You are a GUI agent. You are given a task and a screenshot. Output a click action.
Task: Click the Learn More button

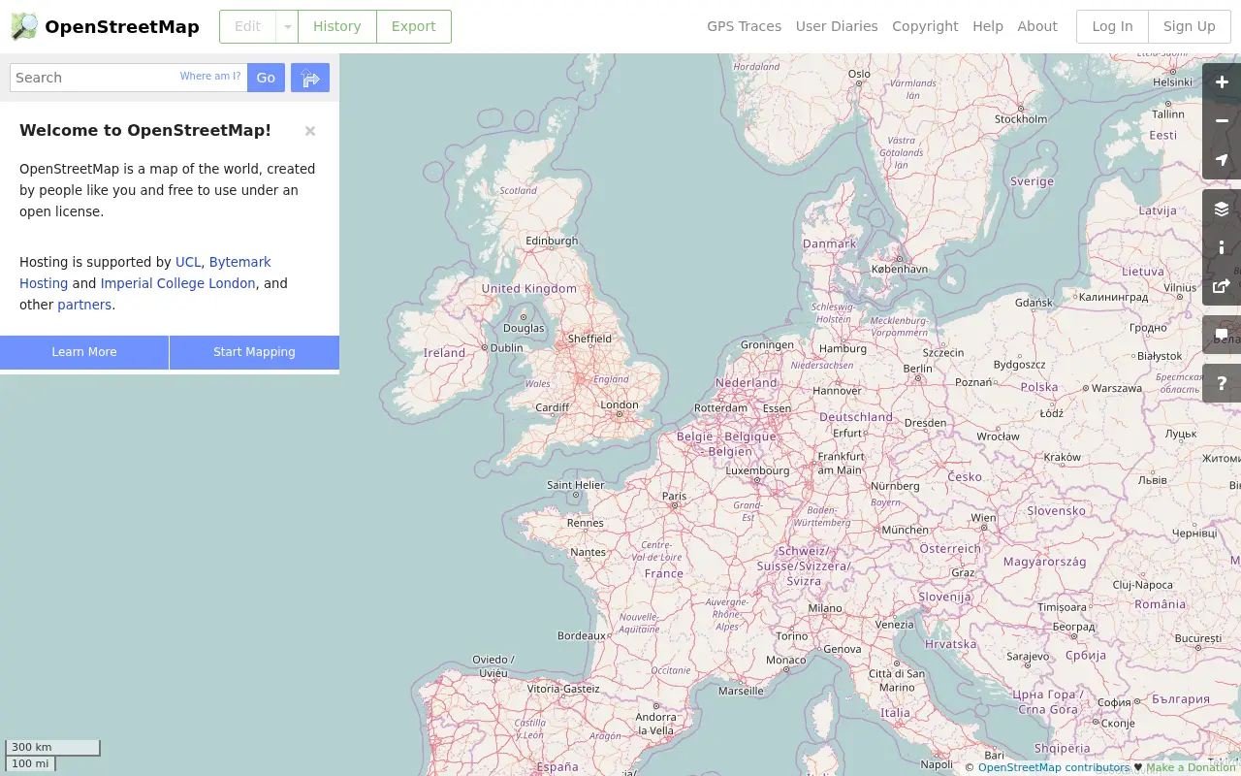[x=84, y=352]
